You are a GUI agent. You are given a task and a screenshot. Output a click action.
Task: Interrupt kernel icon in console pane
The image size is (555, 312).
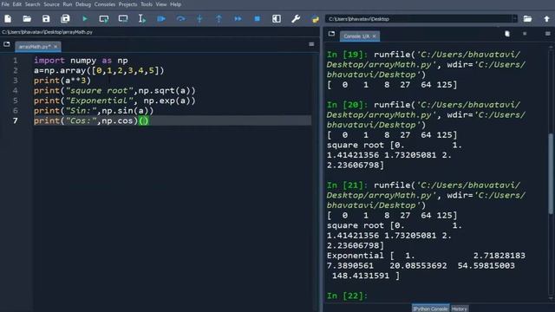(x=525, y=34)
